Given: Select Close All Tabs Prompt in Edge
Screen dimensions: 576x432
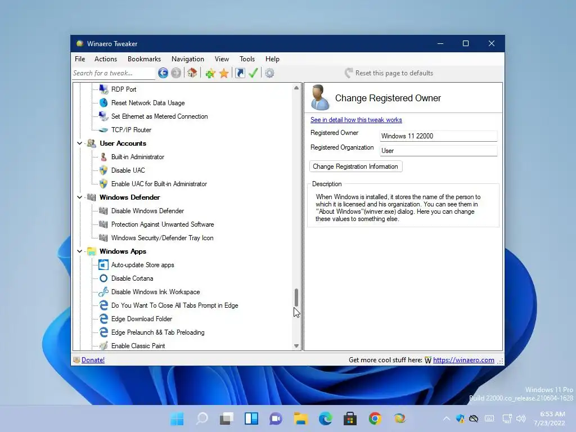Looking at the screenshot, I should (x=174, y=305).
